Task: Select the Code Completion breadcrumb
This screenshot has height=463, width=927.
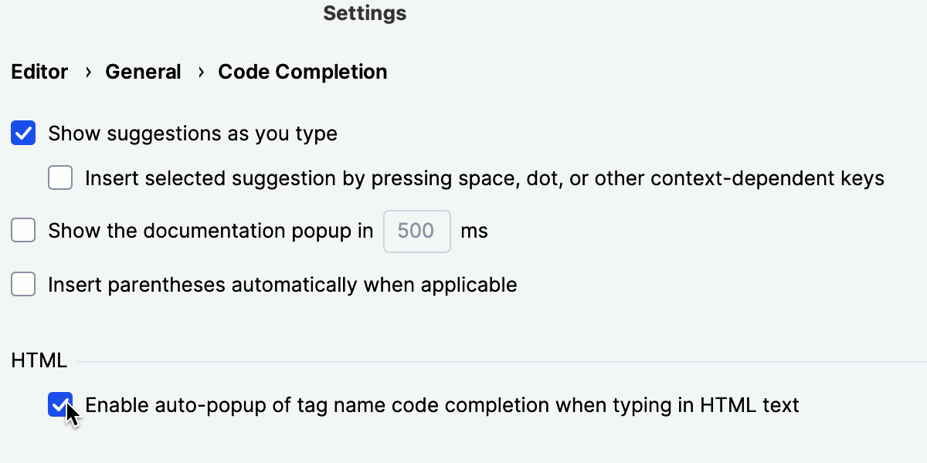Action: [x=302, y=71]
